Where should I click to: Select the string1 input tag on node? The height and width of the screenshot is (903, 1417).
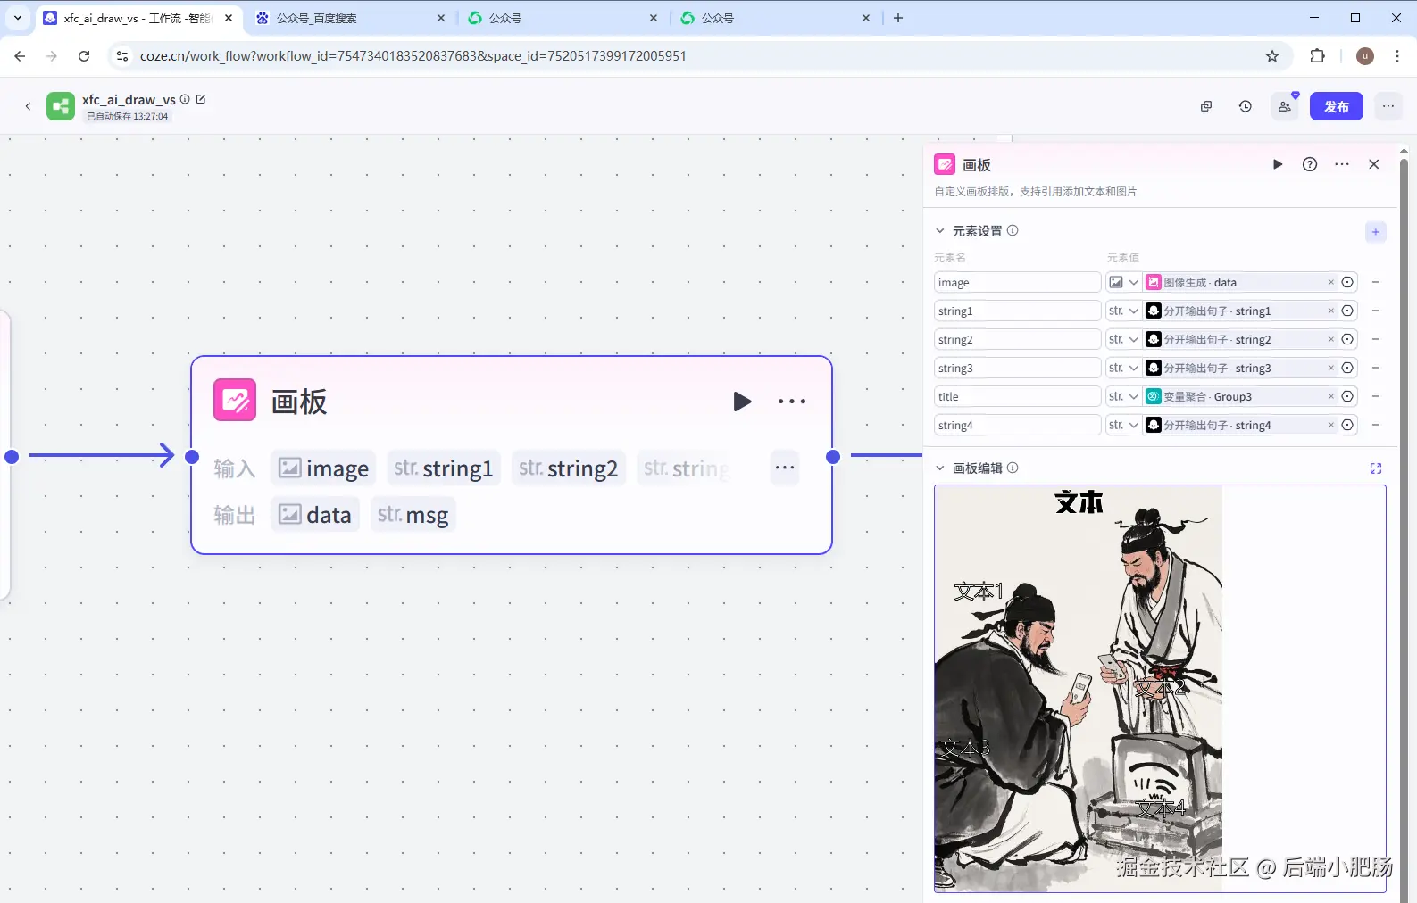point(444,468)
